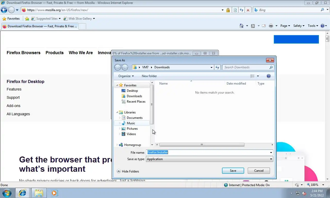Screen dimensions: 330x198
Task: Click the volume muted tray icon
Action: point(304,193)
